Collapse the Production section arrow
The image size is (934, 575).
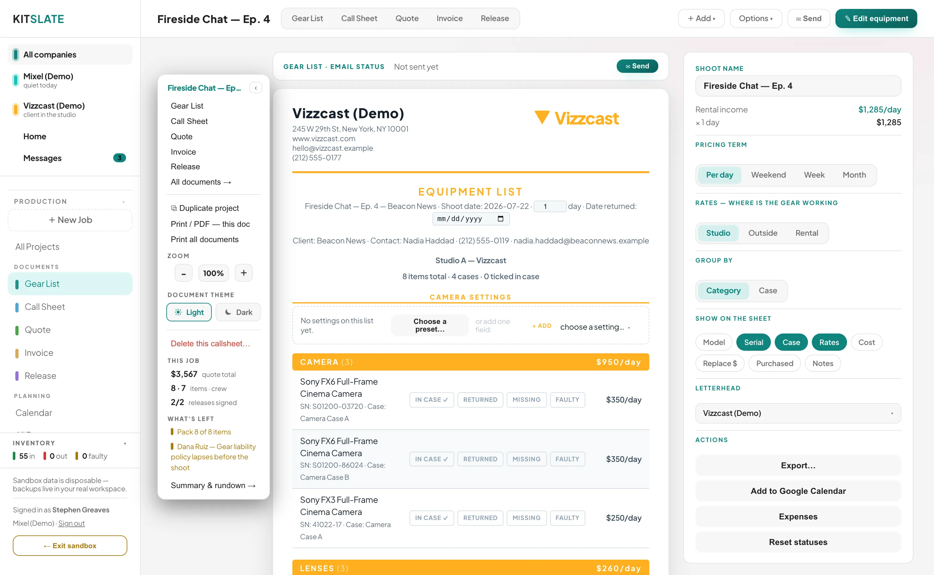124,202
